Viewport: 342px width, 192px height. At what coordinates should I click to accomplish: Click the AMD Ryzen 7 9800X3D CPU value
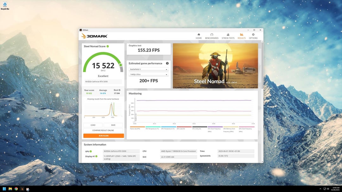178,151
